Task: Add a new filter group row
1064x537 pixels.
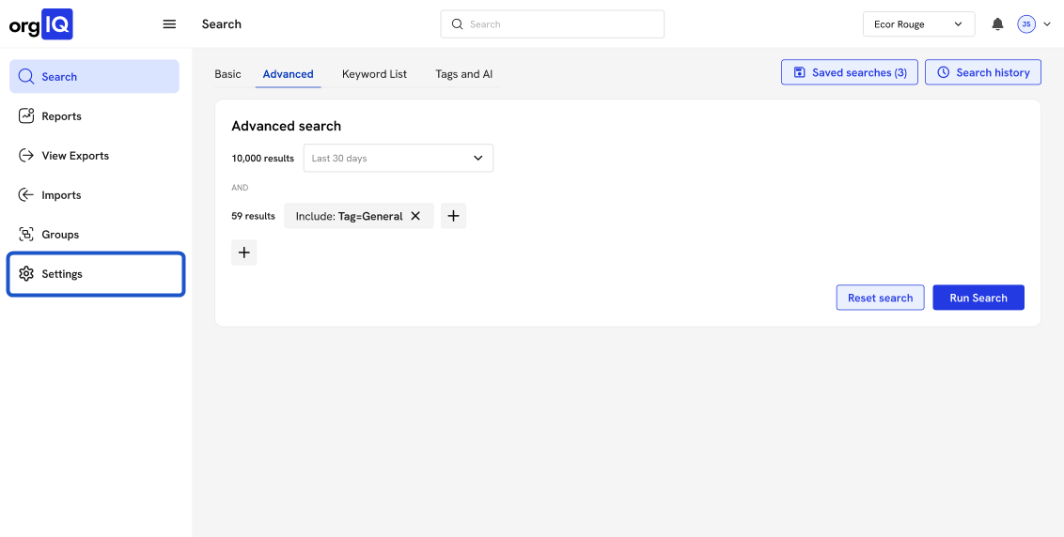Action: click(244, 253)
